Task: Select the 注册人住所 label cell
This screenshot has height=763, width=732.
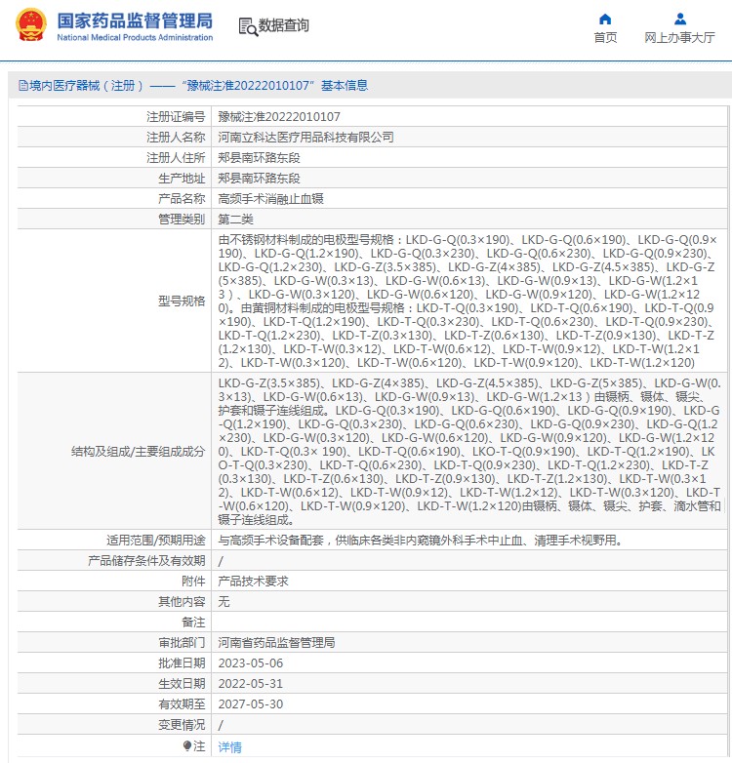Action: pos(114,158)
